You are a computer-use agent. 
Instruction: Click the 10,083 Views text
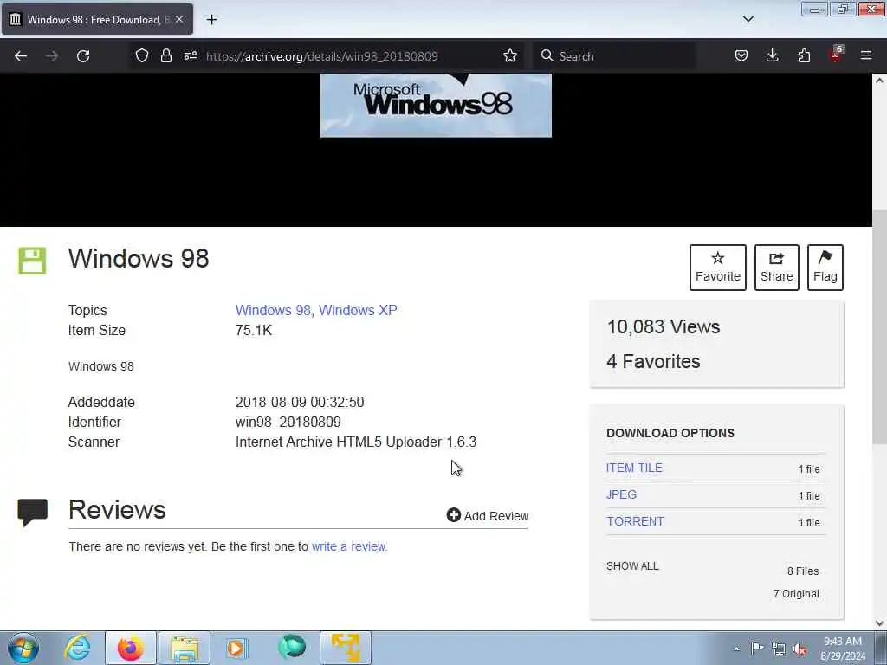[663, 326]
